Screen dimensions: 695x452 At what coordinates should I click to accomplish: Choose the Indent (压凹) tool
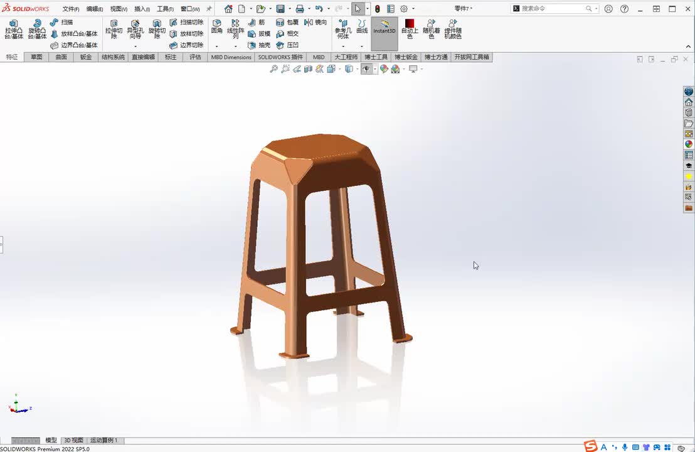(287, 45)
